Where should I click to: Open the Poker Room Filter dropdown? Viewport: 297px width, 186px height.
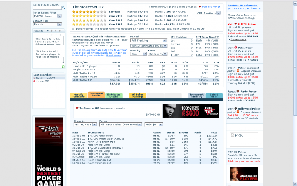coord(47,16)
